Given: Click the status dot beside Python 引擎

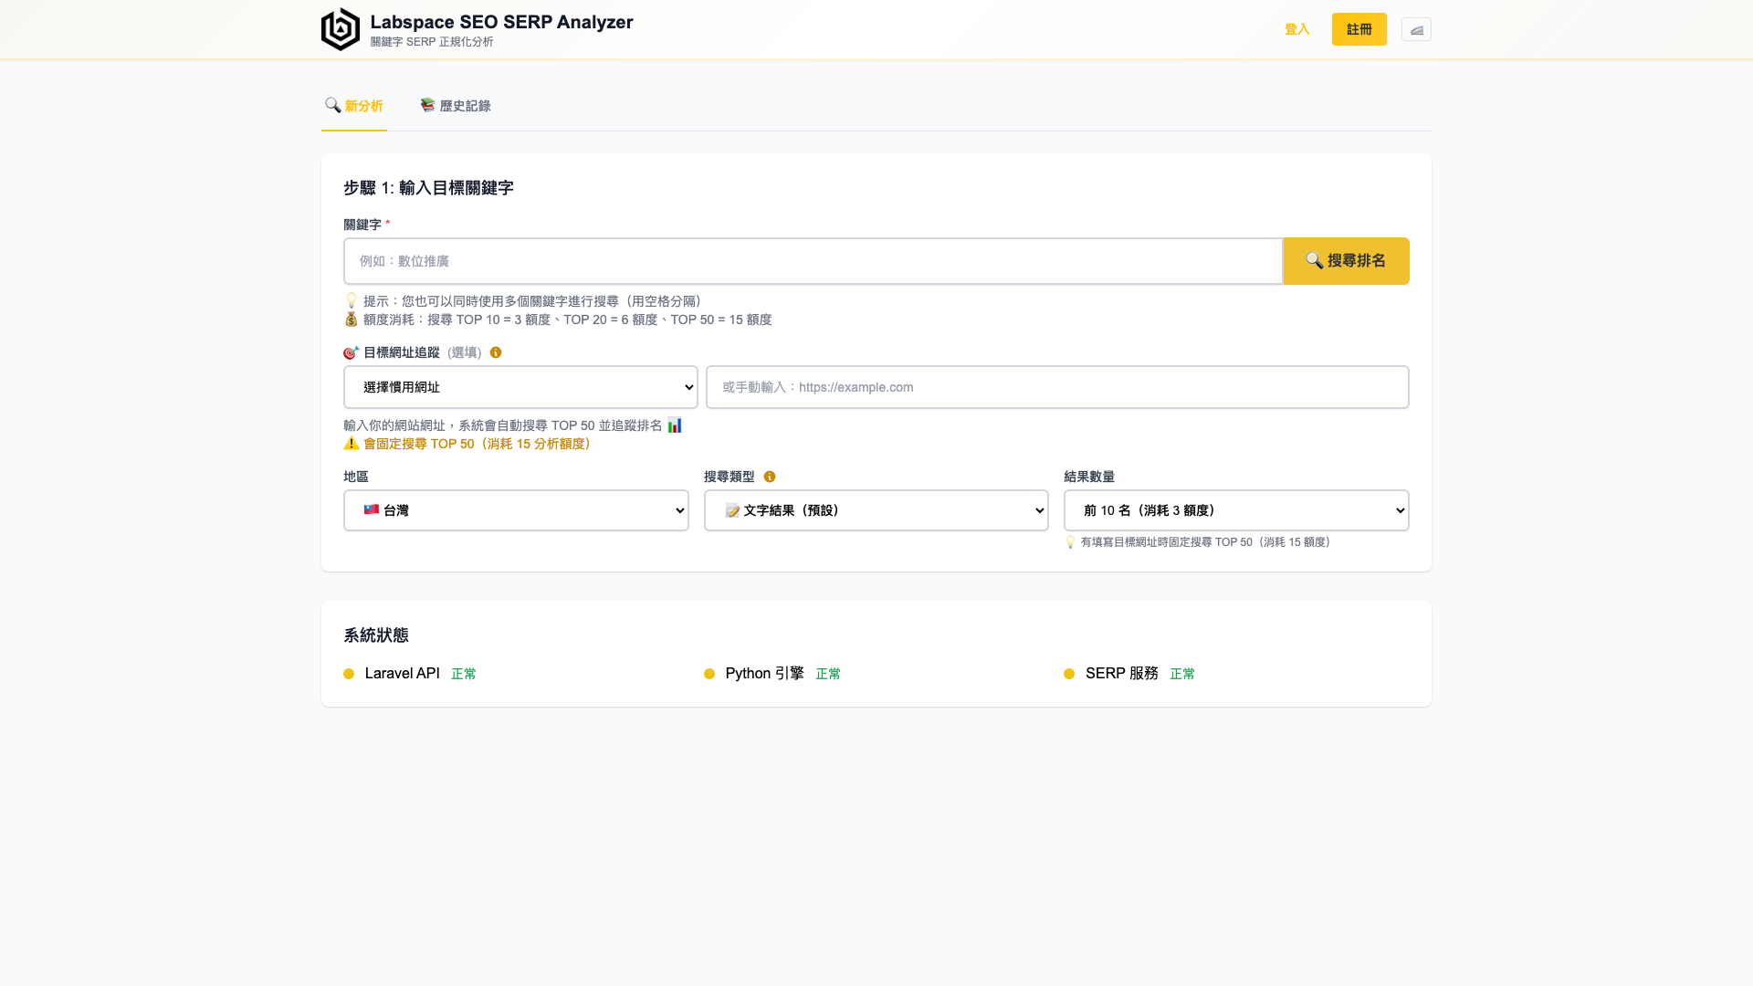Looking at the screenshot, I should tap(709, 674).
